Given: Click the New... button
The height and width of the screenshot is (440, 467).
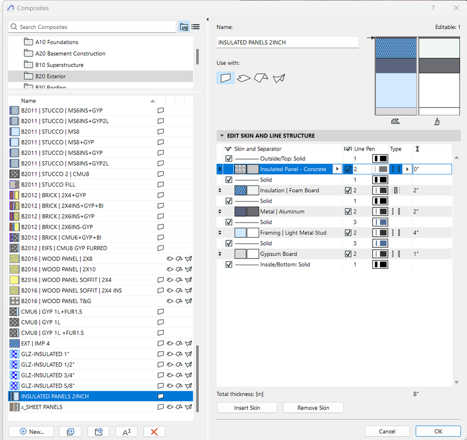Looking at the screenshot, I should [x=31, y=432].
